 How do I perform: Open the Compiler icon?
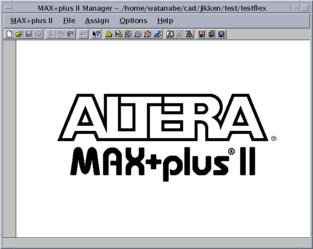tap(128, 34)
